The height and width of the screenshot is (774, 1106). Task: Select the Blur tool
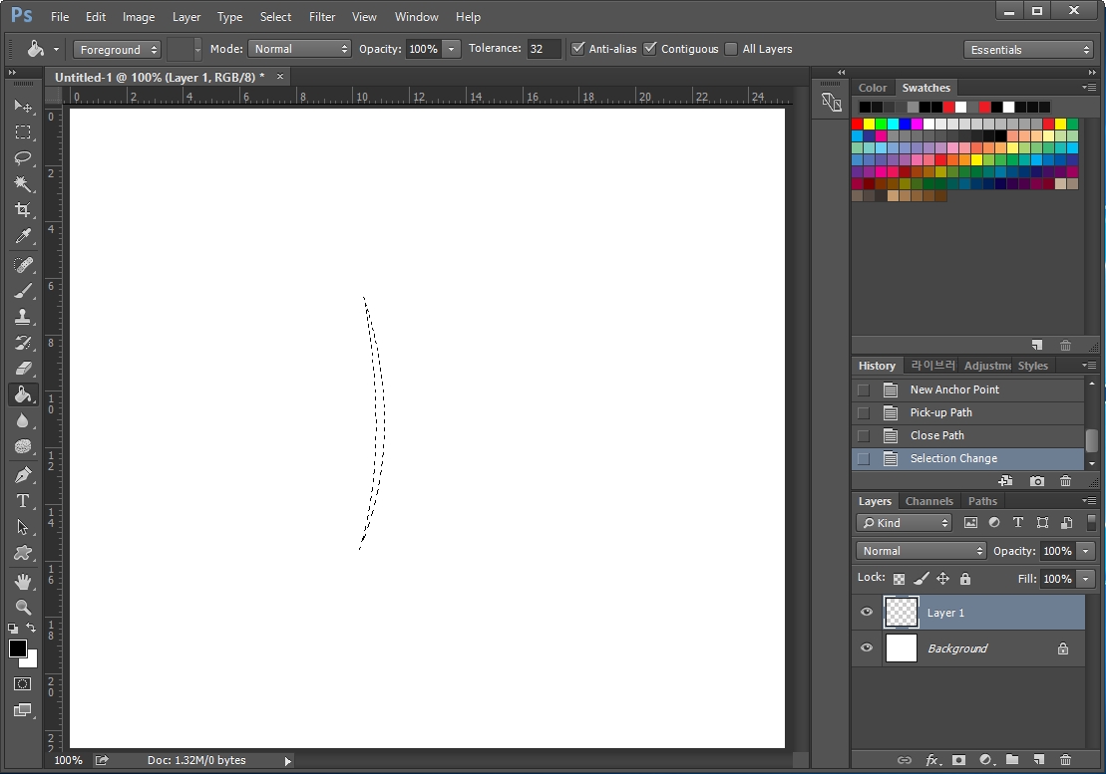coord(23,420)
